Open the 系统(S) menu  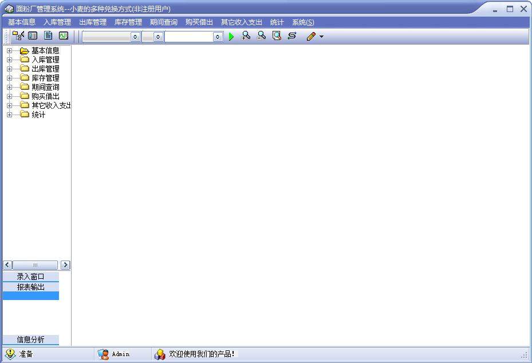(303, 22)
